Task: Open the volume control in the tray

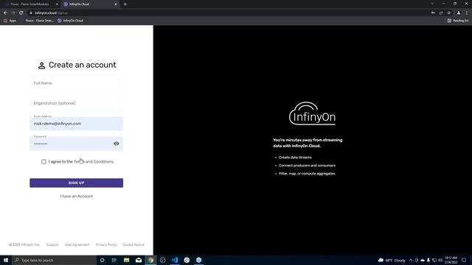Action: (440, 260)
